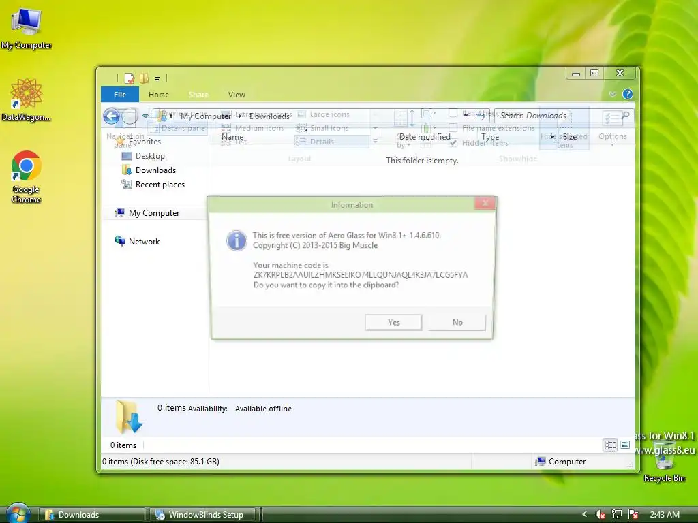Sort by the Type column header

[490, 137]
